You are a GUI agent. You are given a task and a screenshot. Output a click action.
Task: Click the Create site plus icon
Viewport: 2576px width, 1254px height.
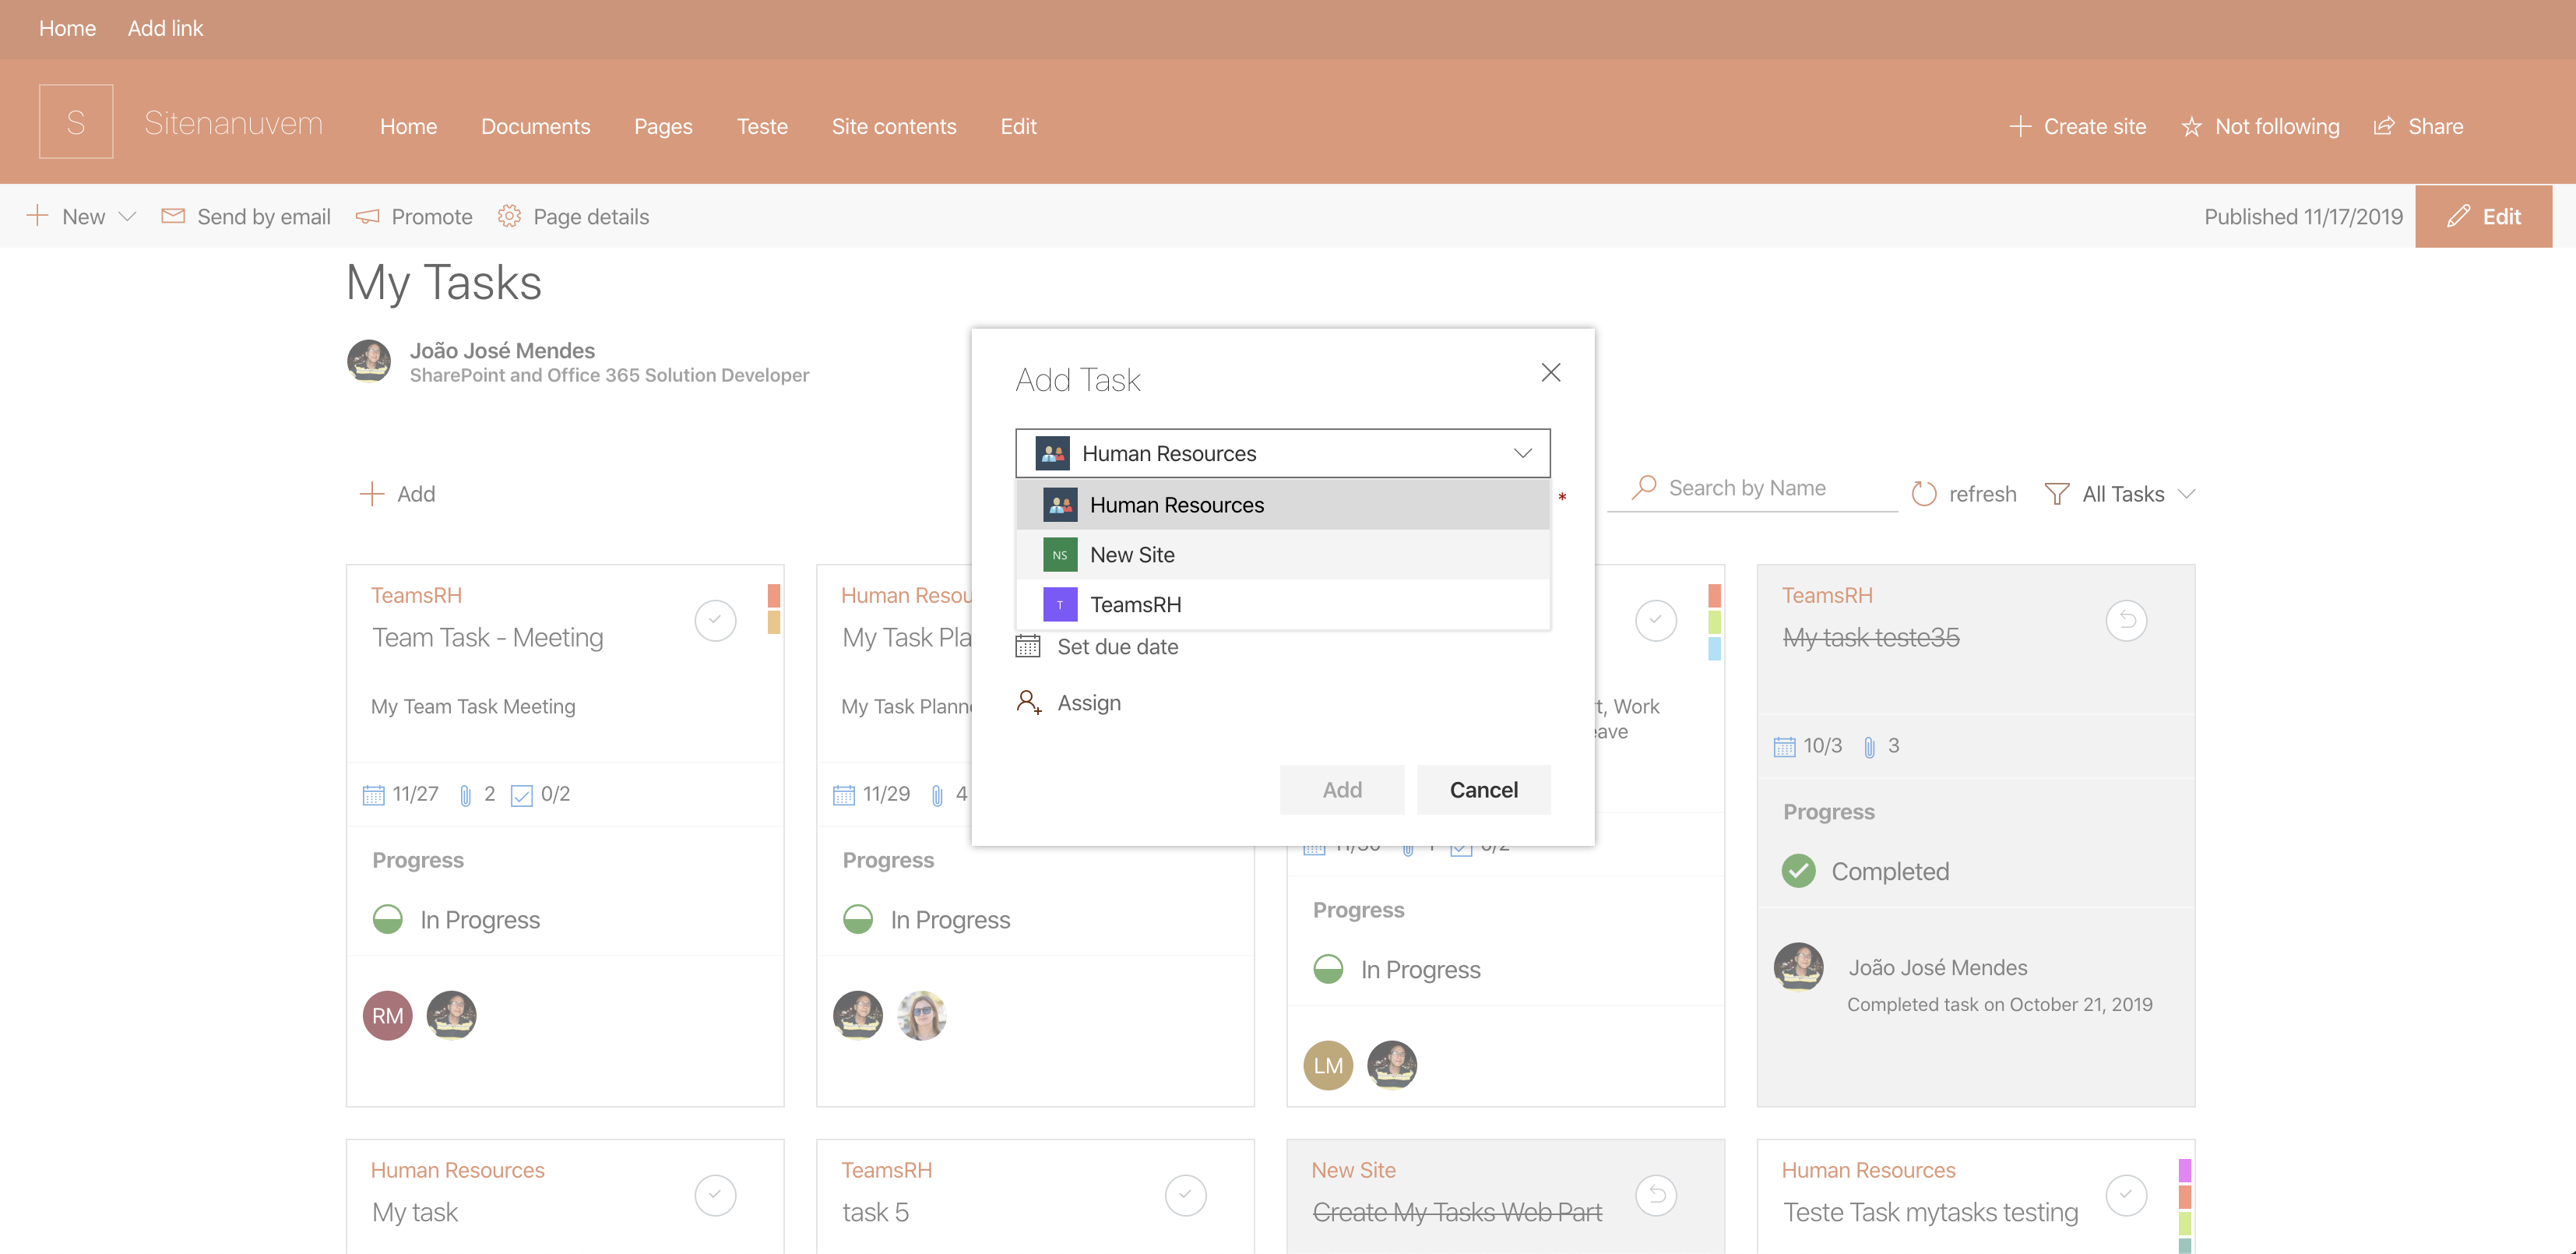(2020, 126)
